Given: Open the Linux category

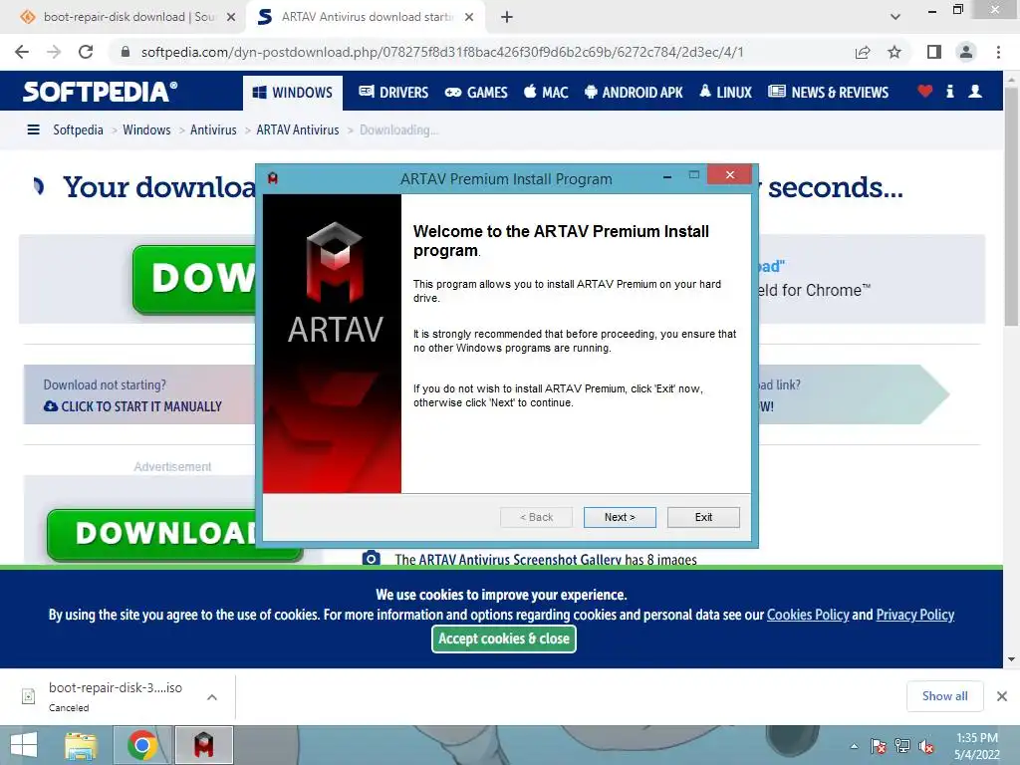Looking at the screenshot, I should 725,93.
